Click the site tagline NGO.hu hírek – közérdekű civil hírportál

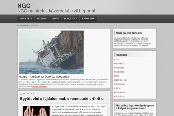click(x=56, y=11)
